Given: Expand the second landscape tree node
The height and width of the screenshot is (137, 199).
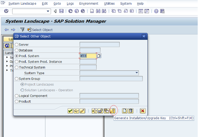Looking at the screenshot, I should pos(7,61).
